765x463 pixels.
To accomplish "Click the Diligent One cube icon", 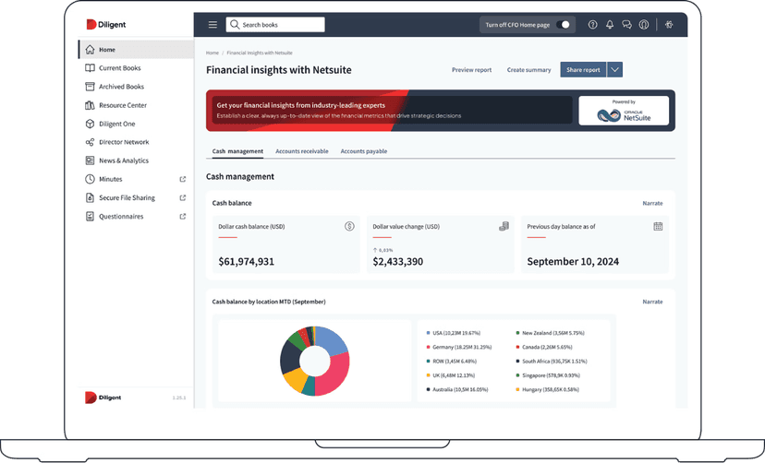I will click(x=90, y=124).
